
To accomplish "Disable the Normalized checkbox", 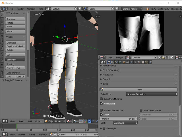I will (x=102, y=104).
